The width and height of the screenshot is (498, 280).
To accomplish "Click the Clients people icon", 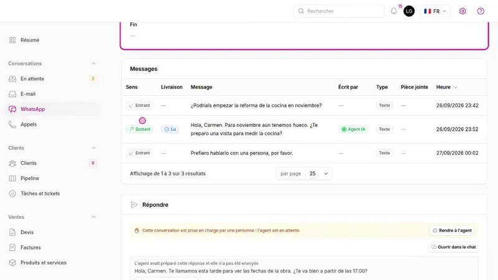I will (x=12, y=163).
